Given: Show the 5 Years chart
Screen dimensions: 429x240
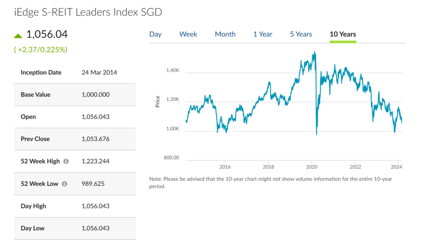Looking at the screenshot, I should point(301,34).
